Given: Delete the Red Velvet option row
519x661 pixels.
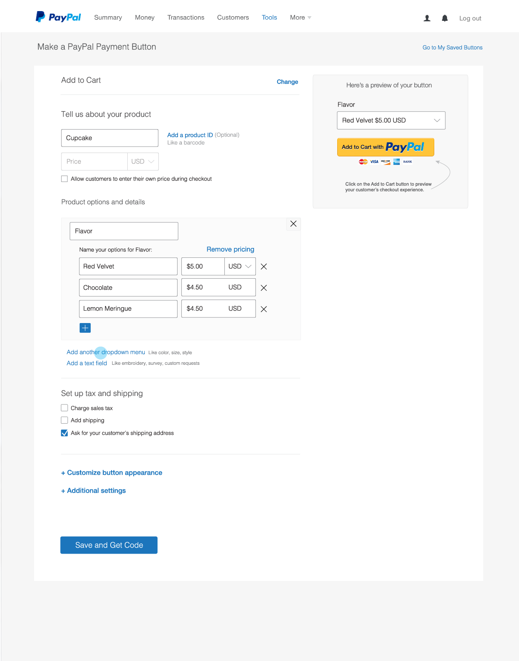Looking at the screenshot, I should coord(264,267).
